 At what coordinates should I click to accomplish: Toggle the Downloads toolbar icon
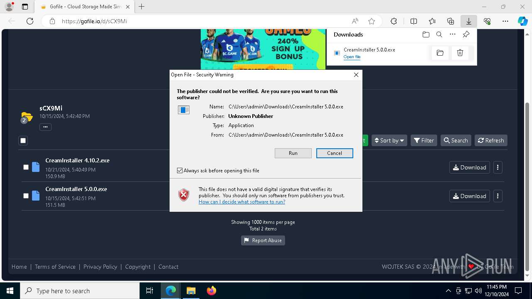tap(468, 21)
